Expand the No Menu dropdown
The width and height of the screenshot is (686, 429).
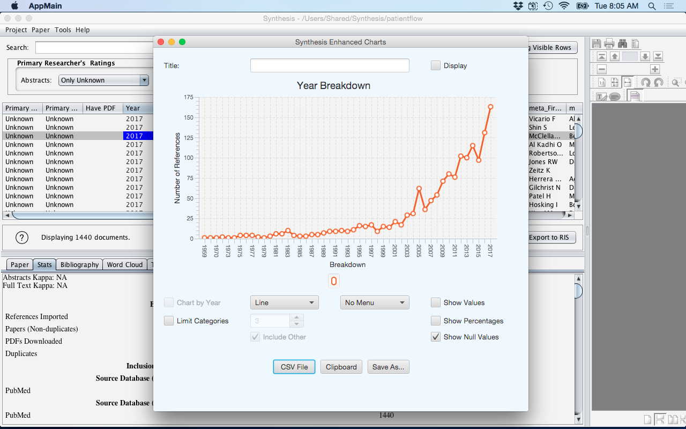(374, 302)
